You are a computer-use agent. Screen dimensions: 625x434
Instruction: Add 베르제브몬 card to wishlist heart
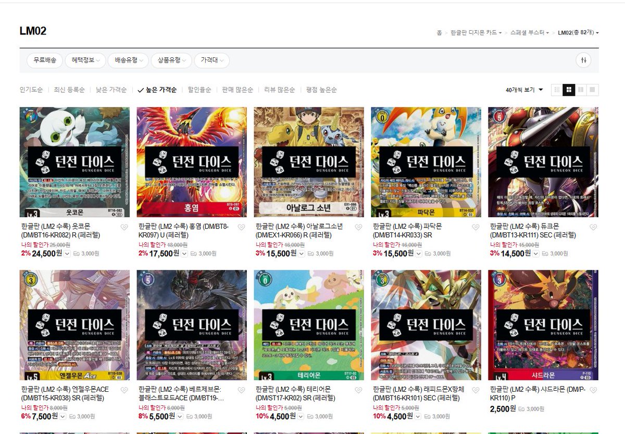[241, 390]
